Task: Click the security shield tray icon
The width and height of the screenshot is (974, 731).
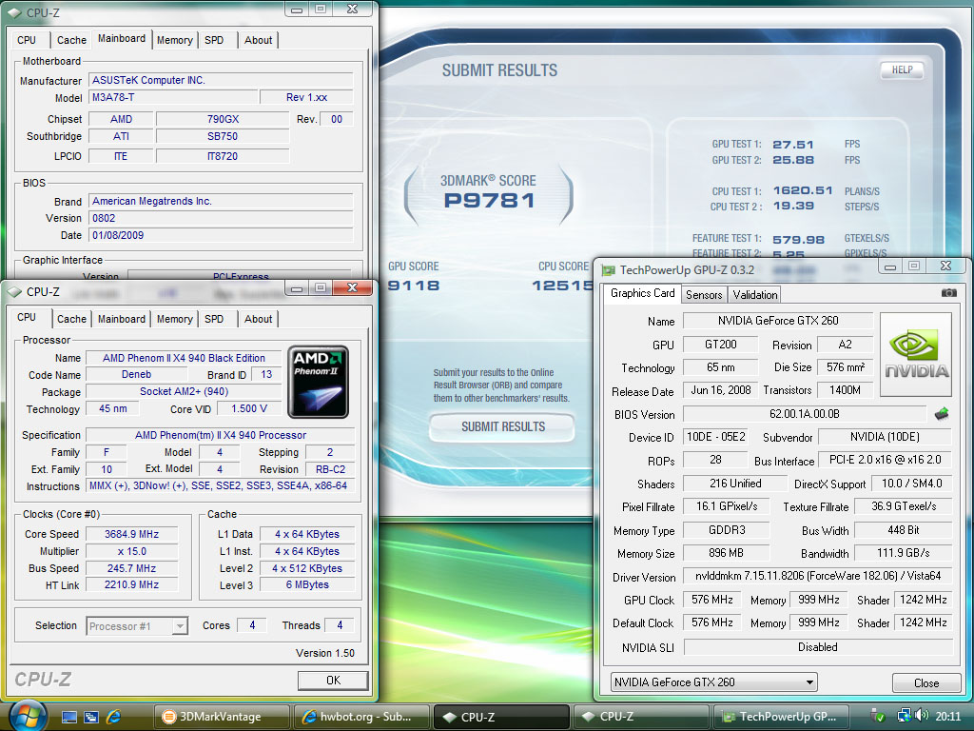Action: (x=878, y=716)
